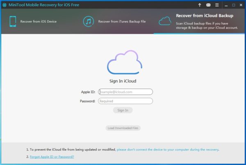Screen dimensions: 246x165
Task: Click the Apple ID label
Action: click(88, 92)
